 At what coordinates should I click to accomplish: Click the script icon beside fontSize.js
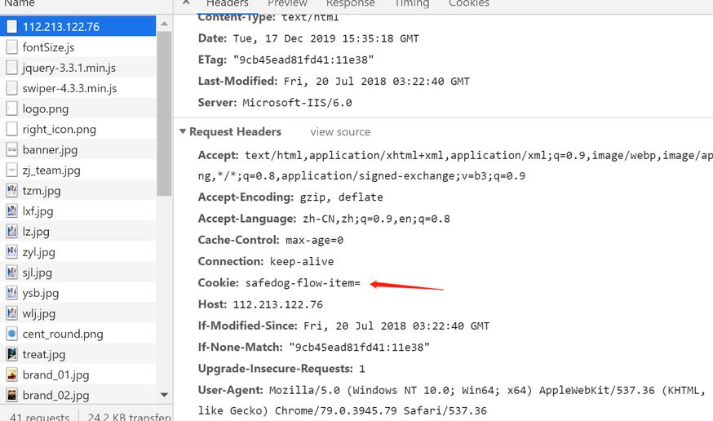click(x=11, y=47)
